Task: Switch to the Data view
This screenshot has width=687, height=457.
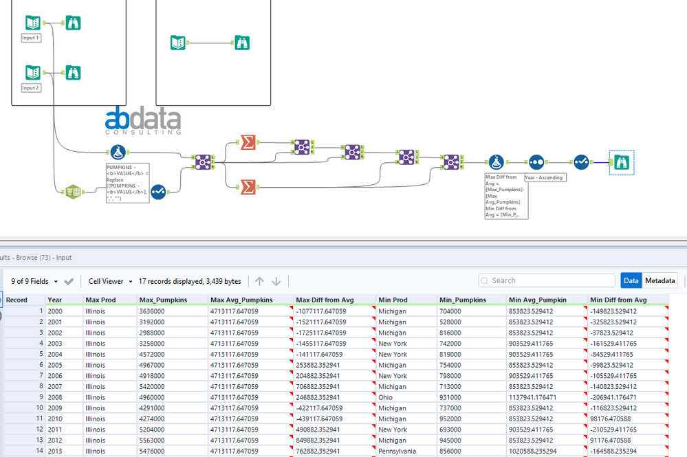Action: pyautogui.click(x=631, y=280)
